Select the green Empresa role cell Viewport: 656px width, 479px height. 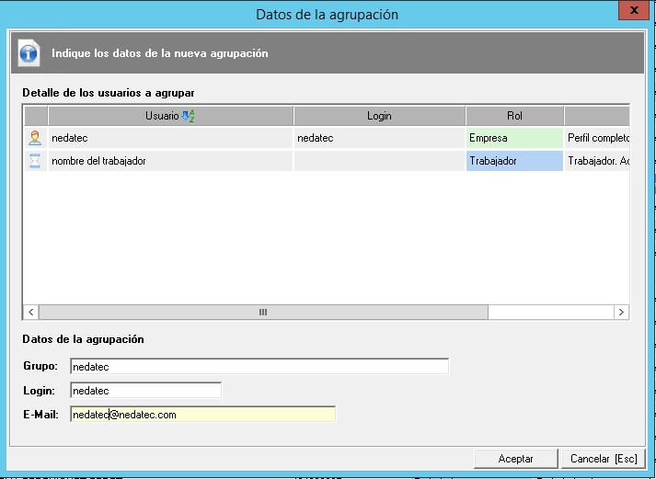tap(514, 138)
